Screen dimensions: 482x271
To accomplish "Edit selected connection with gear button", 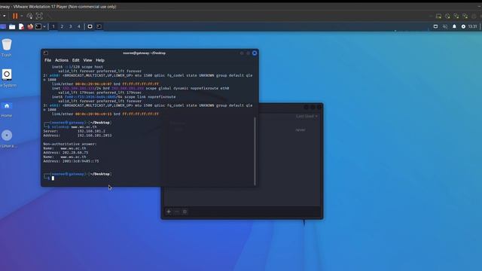I will (185, 212).
